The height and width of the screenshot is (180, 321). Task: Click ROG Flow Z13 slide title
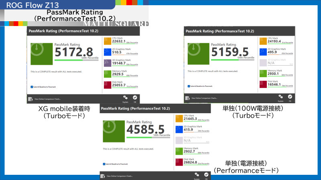(33, 5)
